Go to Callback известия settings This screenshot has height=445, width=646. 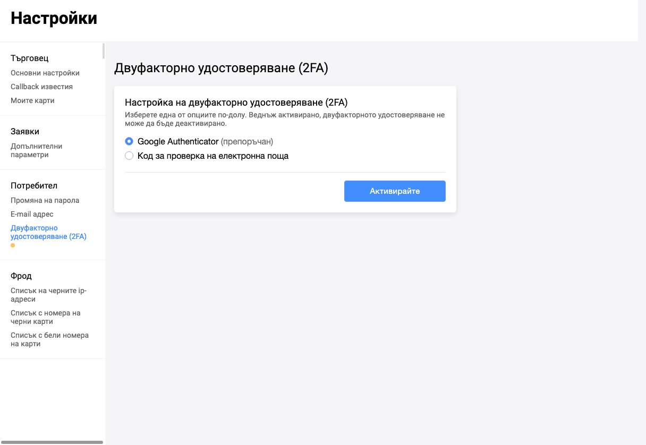click(x=41, y=87)
